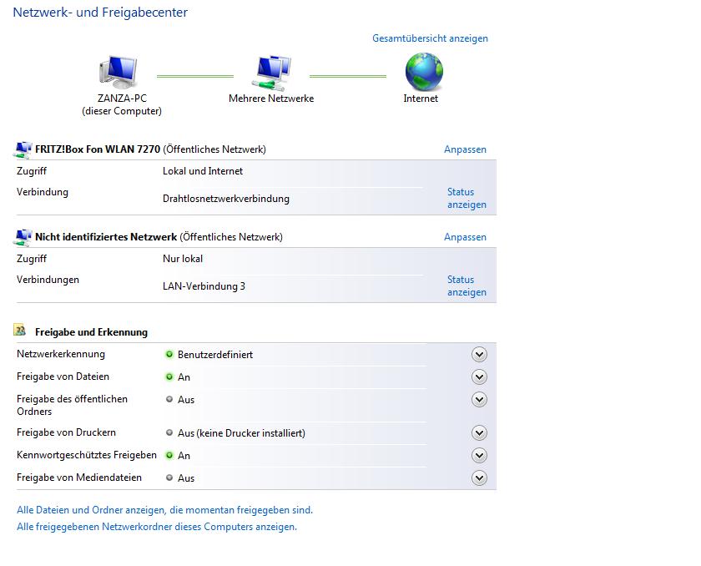Click the FRITZ!Box network icon
This screenshot has height=566, width=701.
click(x=23, y=149)
